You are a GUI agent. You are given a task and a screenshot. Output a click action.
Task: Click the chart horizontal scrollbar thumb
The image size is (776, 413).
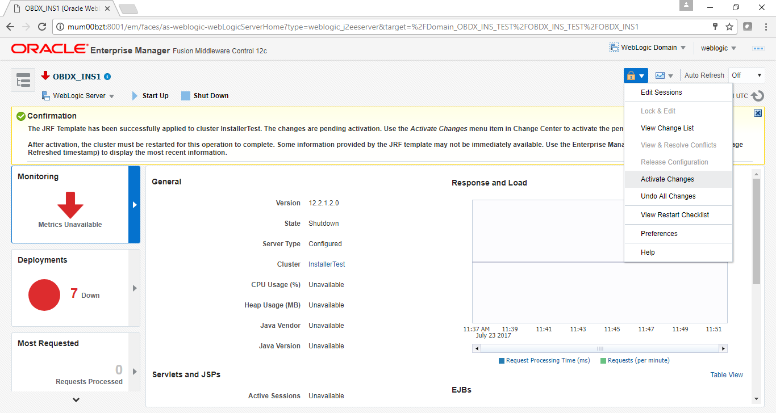pyautogui.click(x=599, y=348)
